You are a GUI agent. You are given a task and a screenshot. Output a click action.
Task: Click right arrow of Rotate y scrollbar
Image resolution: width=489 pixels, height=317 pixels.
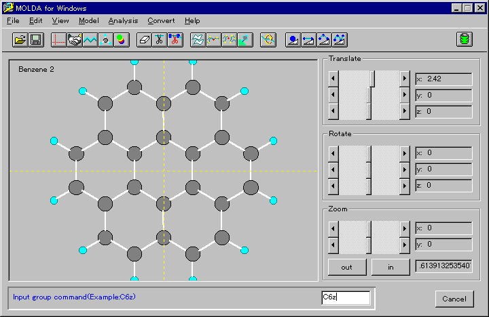(x=405, y=169)
